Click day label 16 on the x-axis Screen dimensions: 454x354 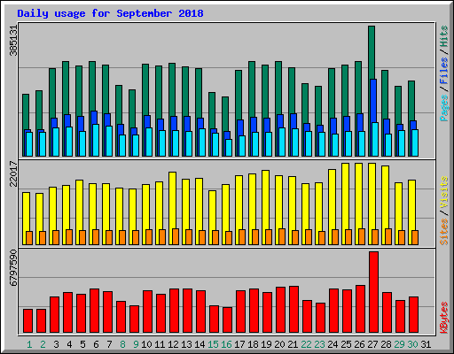226,344
